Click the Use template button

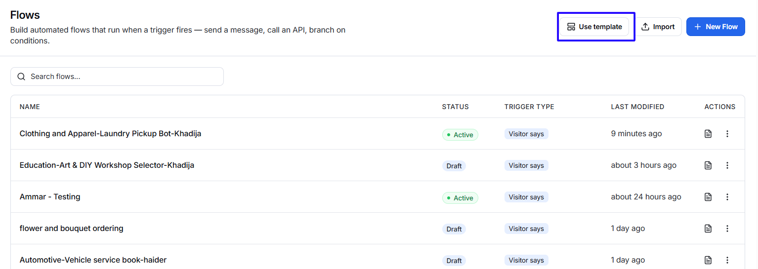point(594,27)
